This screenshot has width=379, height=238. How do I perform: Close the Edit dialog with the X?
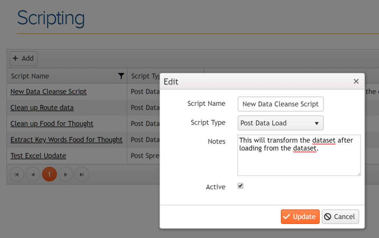point(356,81)
